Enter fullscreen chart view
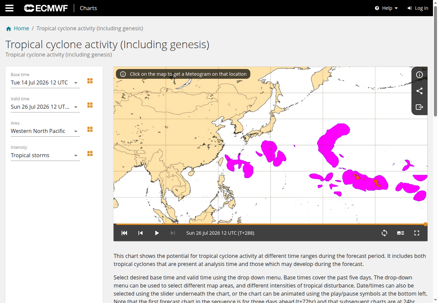 pyautogui.click(x=417, y=233)
